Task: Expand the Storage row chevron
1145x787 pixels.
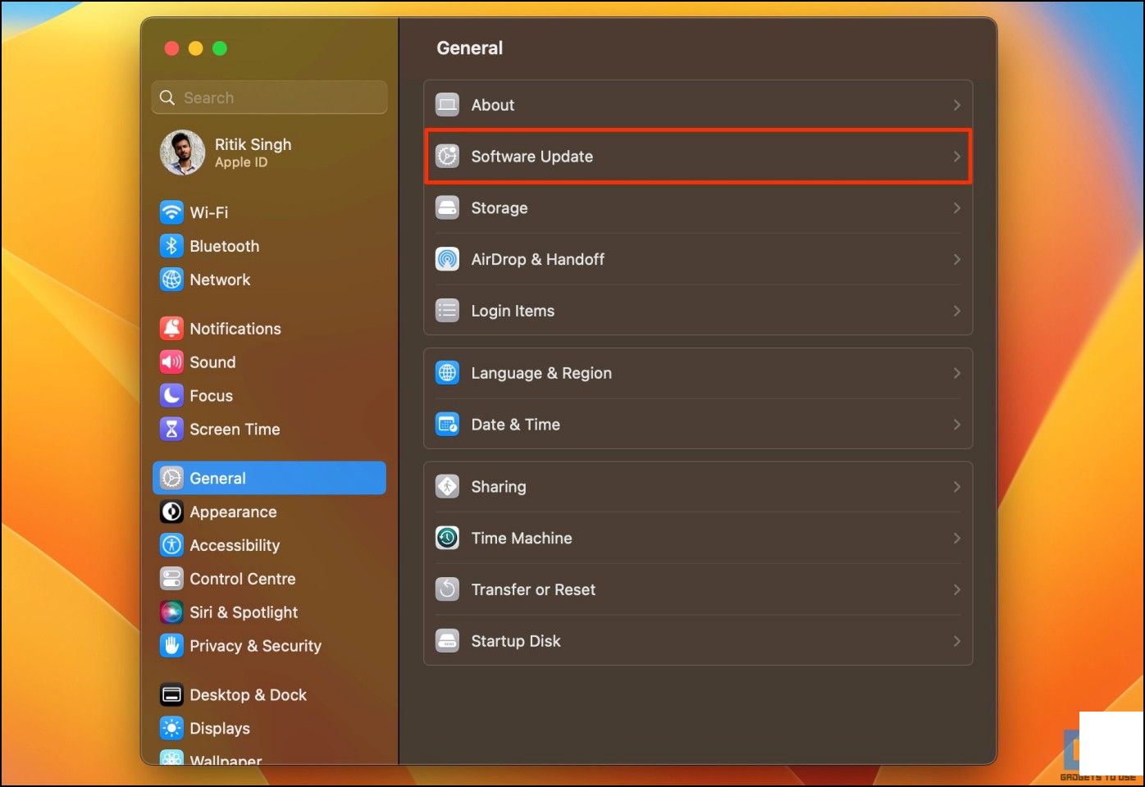Action: tap(956, 207)
